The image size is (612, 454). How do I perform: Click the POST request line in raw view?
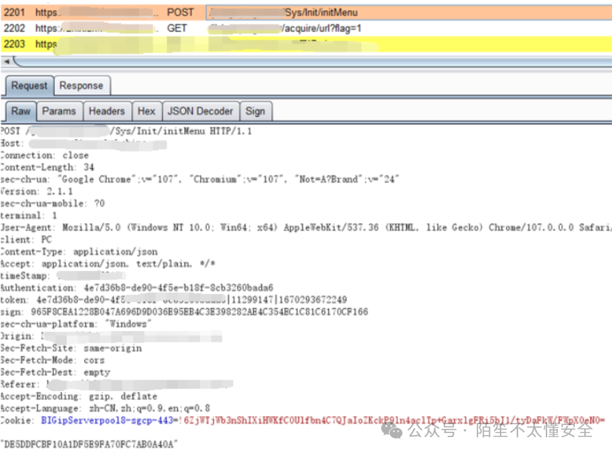pyautogui.click(x=126, y=131)
